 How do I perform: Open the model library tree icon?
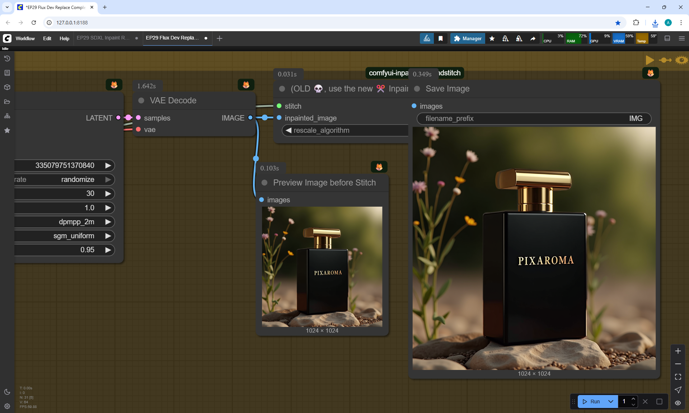click(x=7, y=116)
